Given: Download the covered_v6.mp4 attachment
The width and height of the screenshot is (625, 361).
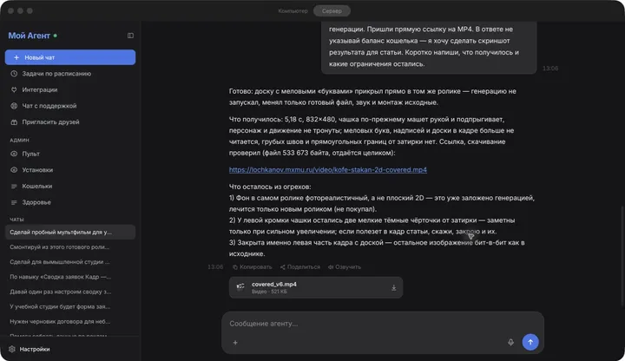Looking at the screenshot, I should click(394, 288).
